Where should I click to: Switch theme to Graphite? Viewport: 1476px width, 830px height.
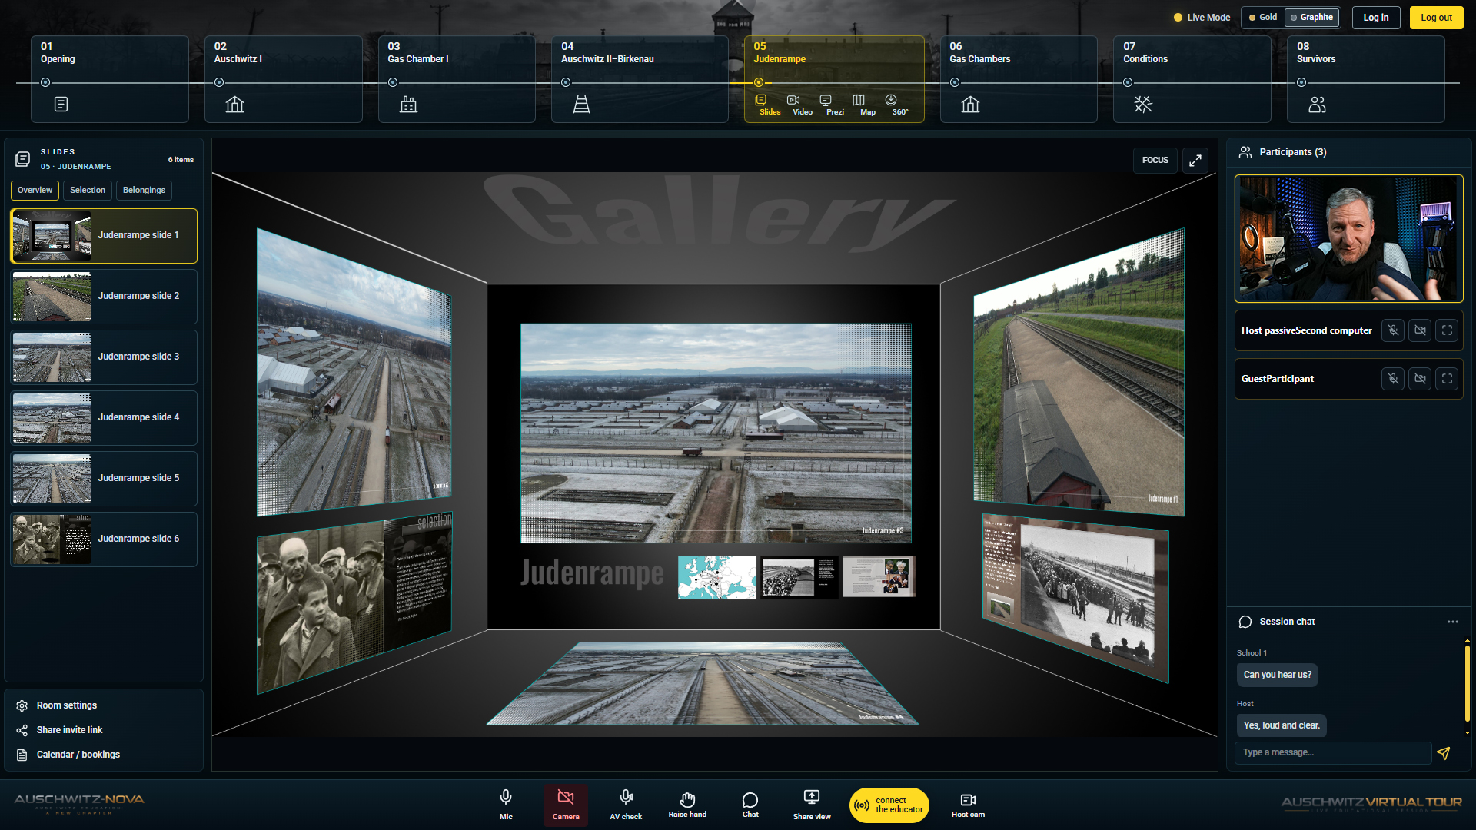[x=1311, y=17]
